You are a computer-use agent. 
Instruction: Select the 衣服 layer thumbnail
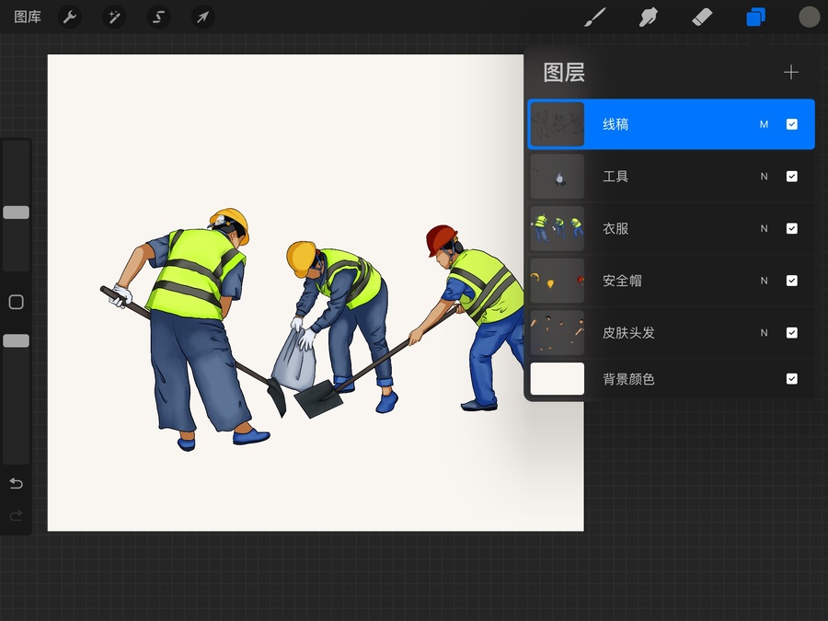point(558,229)
